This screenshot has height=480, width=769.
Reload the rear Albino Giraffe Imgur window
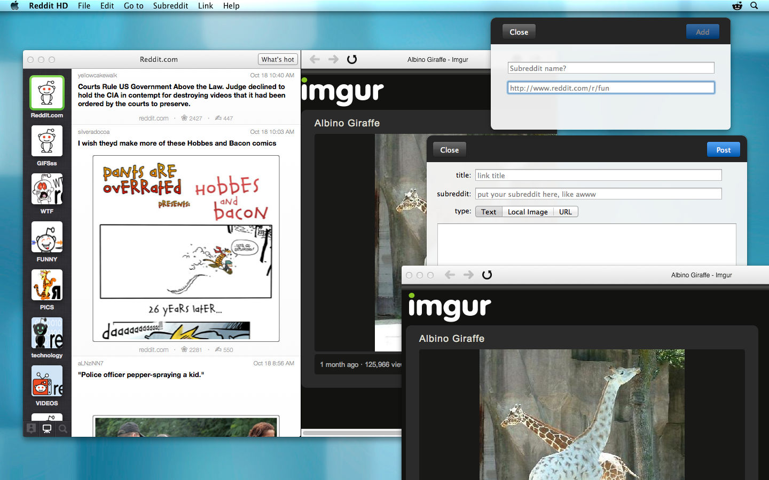[x=352, y=59]
